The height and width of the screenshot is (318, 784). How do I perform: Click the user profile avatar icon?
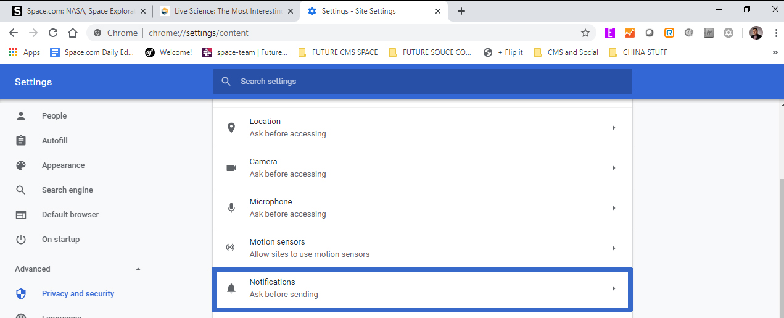click(756, 33)
